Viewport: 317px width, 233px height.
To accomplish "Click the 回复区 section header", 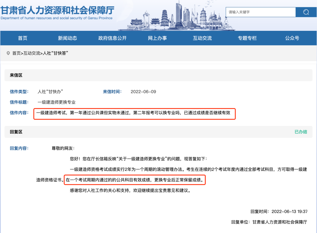I will tap(16, 132).
